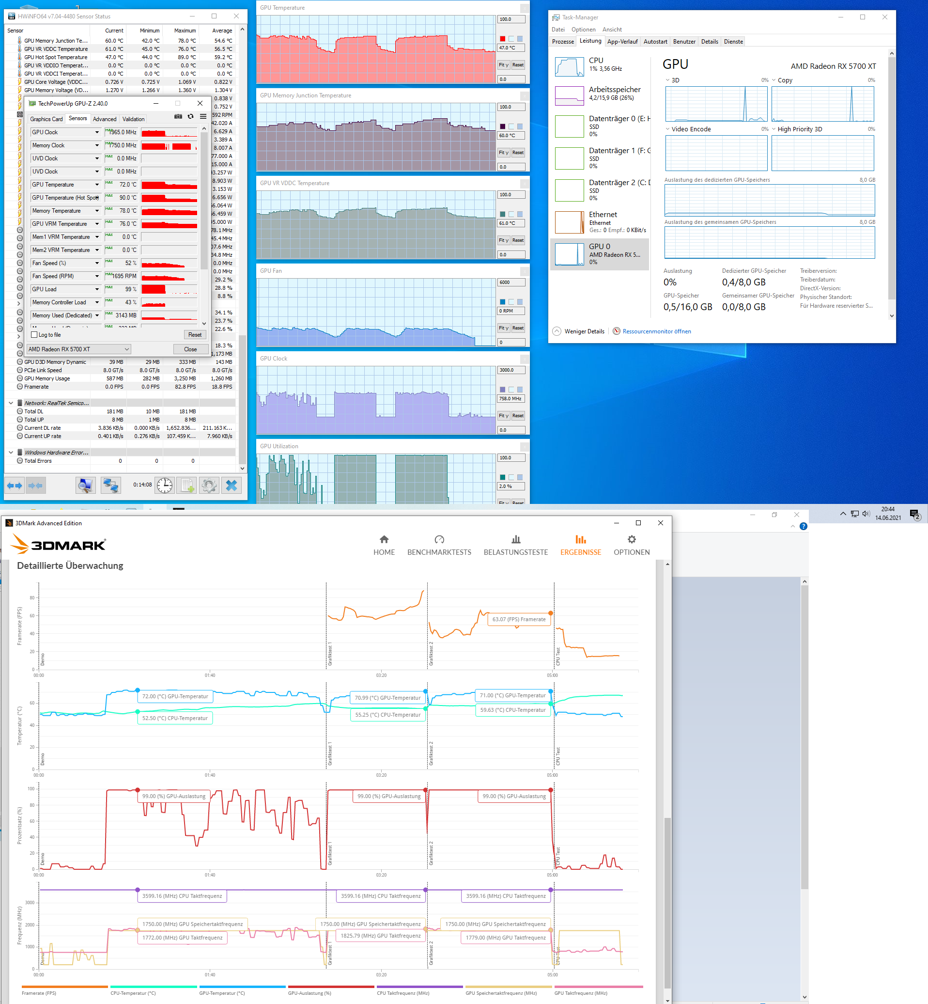This screenshot has width=928, height=1004.
Task: Click the GPU Fan graph maximum value field
Action: (511, 282)
